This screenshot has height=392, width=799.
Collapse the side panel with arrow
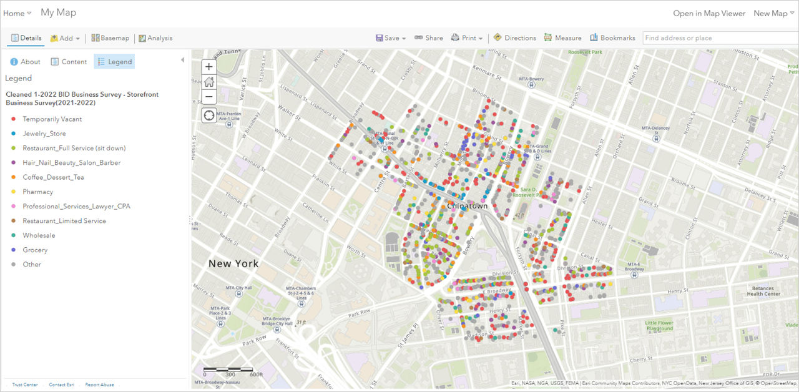tap(182, 60)
